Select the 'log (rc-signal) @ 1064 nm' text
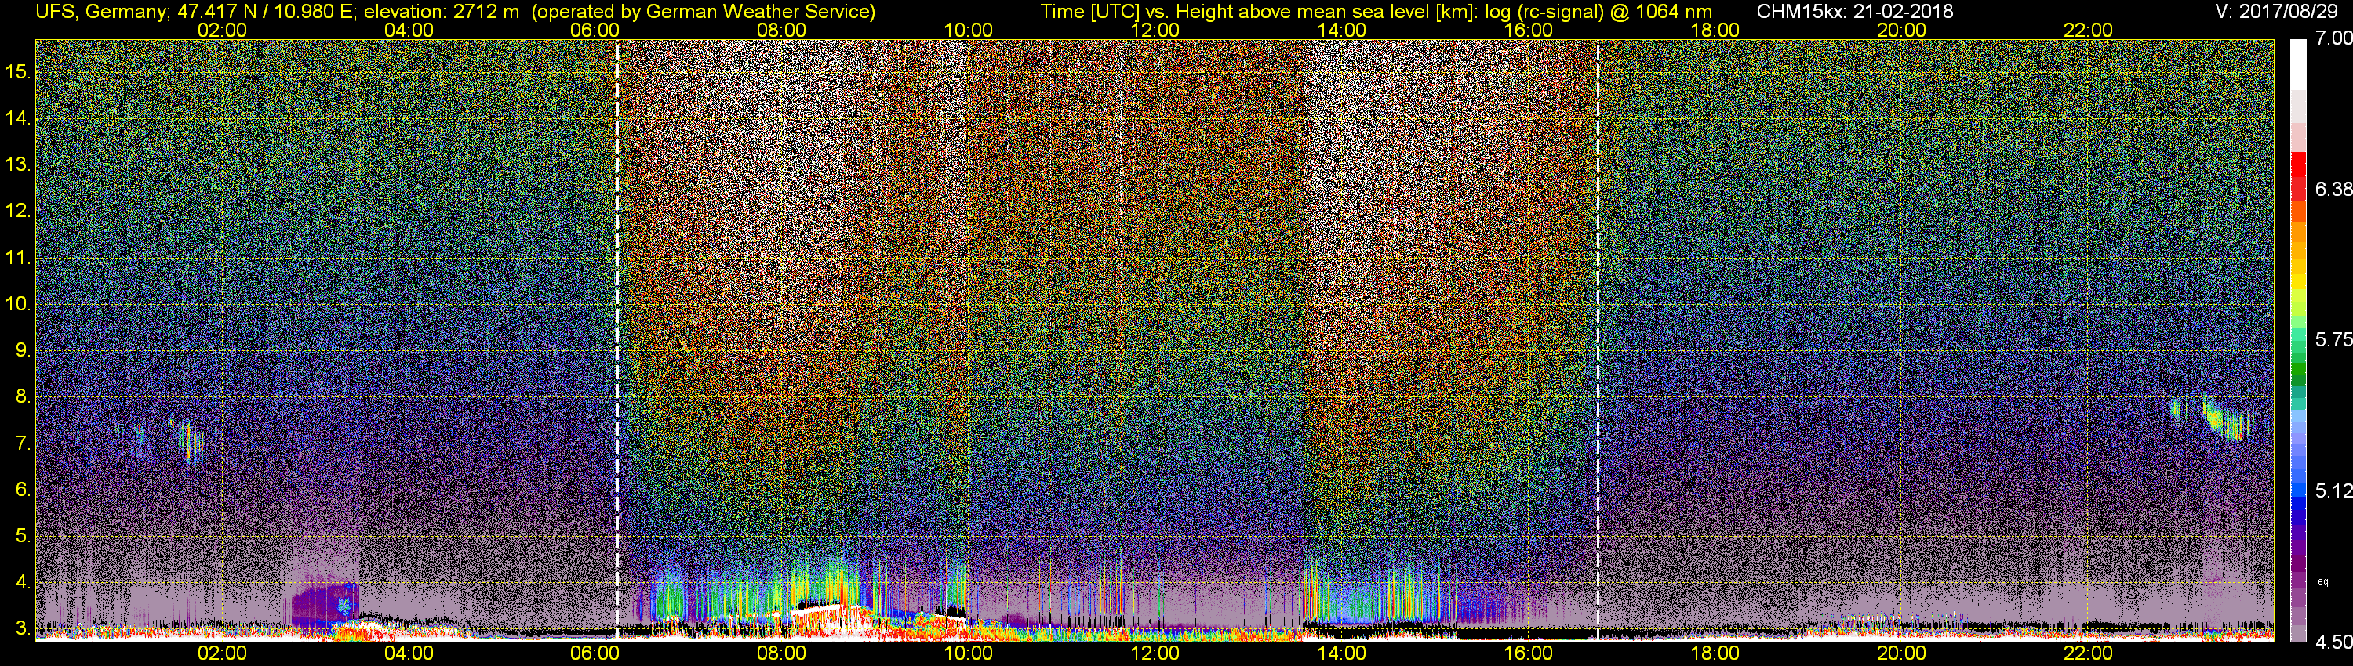 point(1598,12)
